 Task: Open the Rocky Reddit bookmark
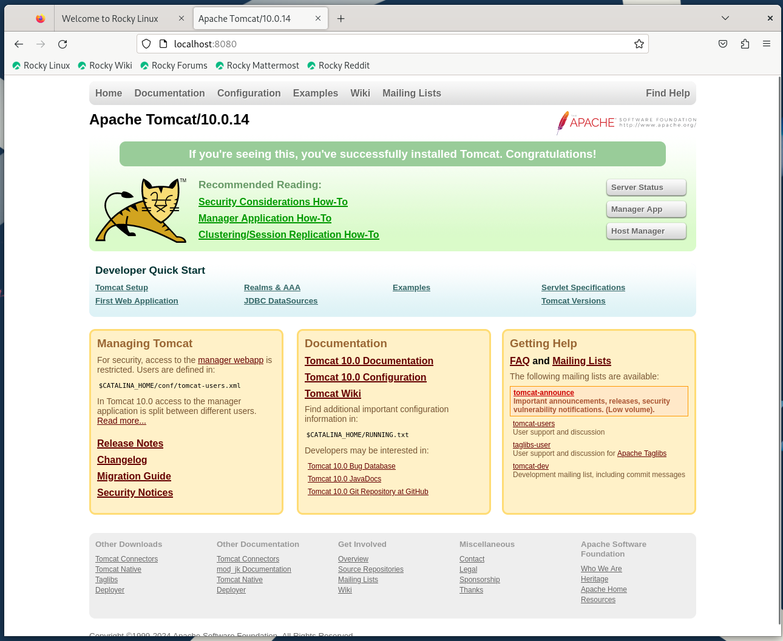339,66
